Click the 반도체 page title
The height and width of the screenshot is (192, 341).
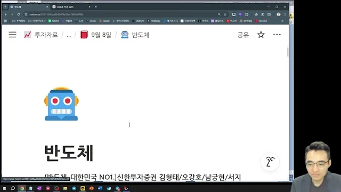point(69,153)
